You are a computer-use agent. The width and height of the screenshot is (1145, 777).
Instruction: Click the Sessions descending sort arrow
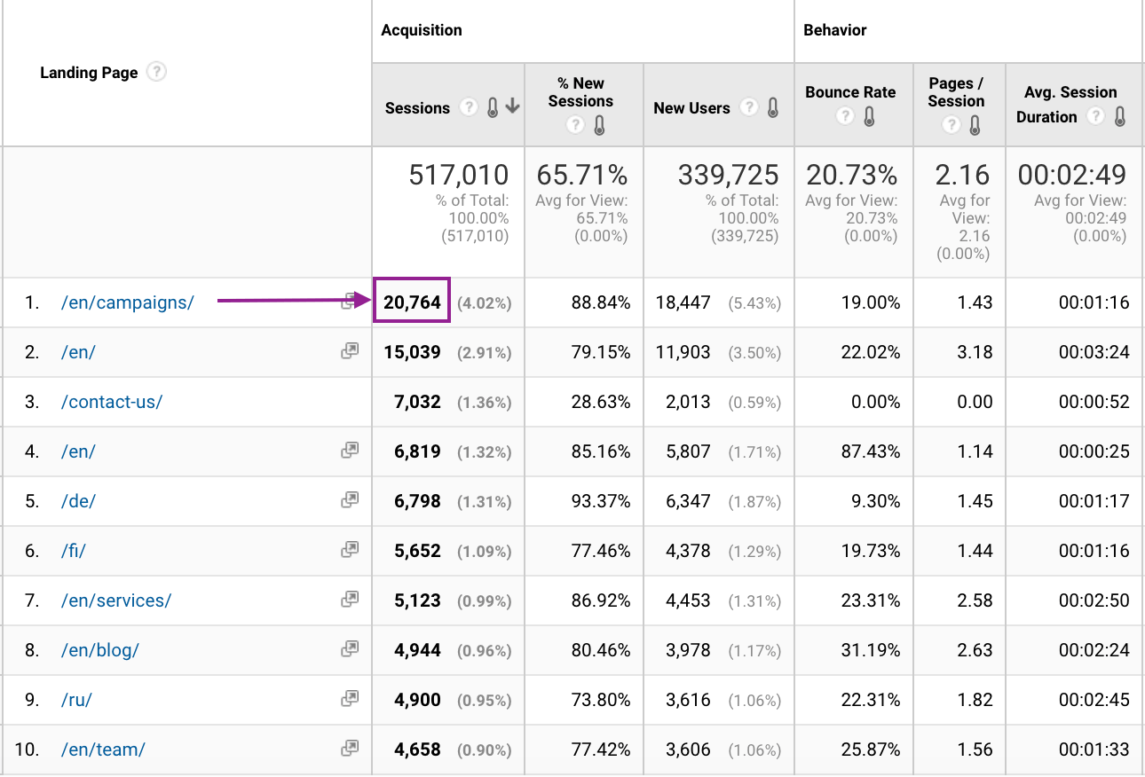tap(512, 107)
